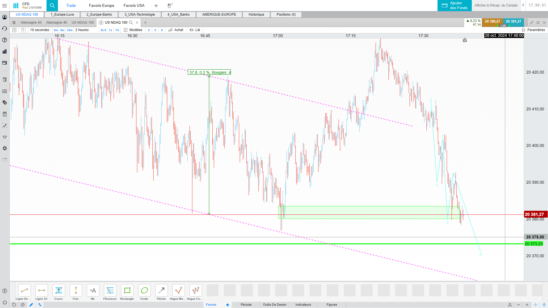Toggle the chart grid layout icon

(x=24, y=30)
